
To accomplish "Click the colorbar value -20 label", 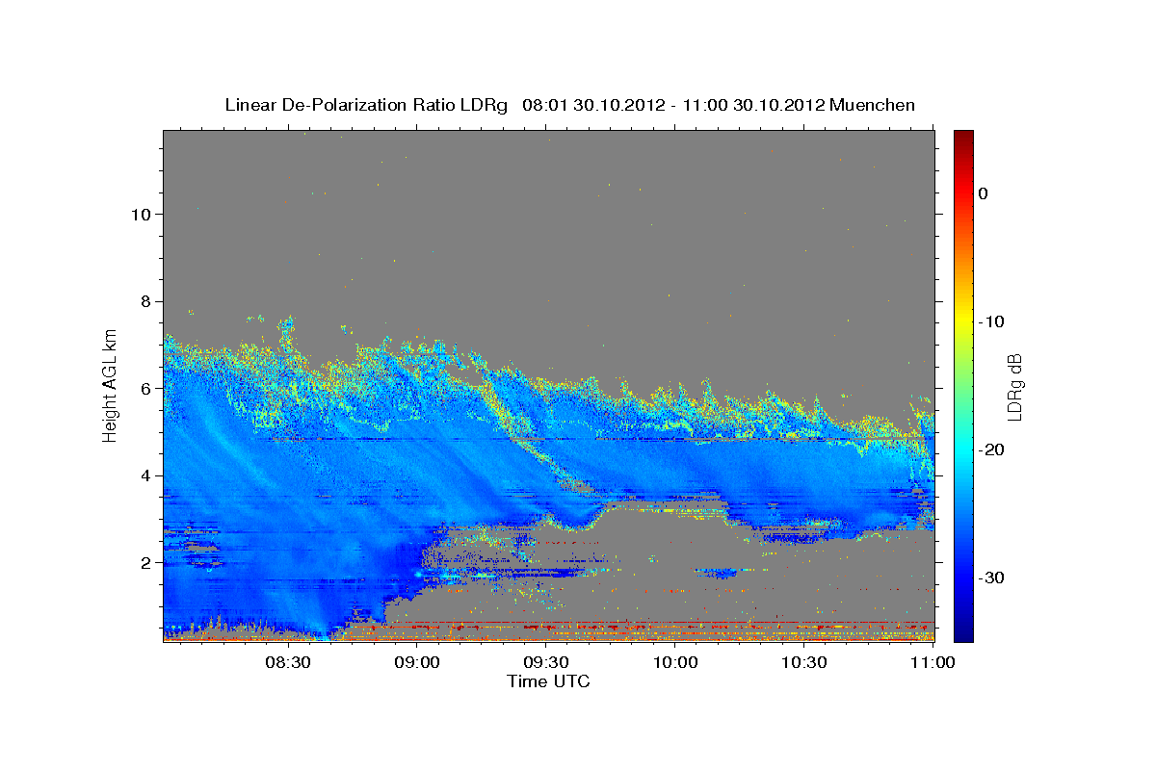I will pos(992,449).
